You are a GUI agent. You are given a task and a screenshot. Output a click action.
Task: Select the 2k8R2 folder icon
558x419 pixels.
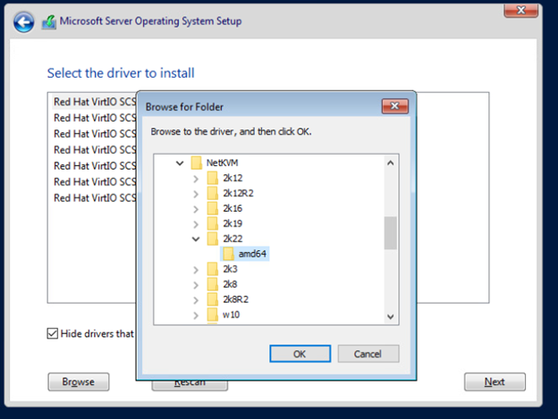(x=212, y=299)
